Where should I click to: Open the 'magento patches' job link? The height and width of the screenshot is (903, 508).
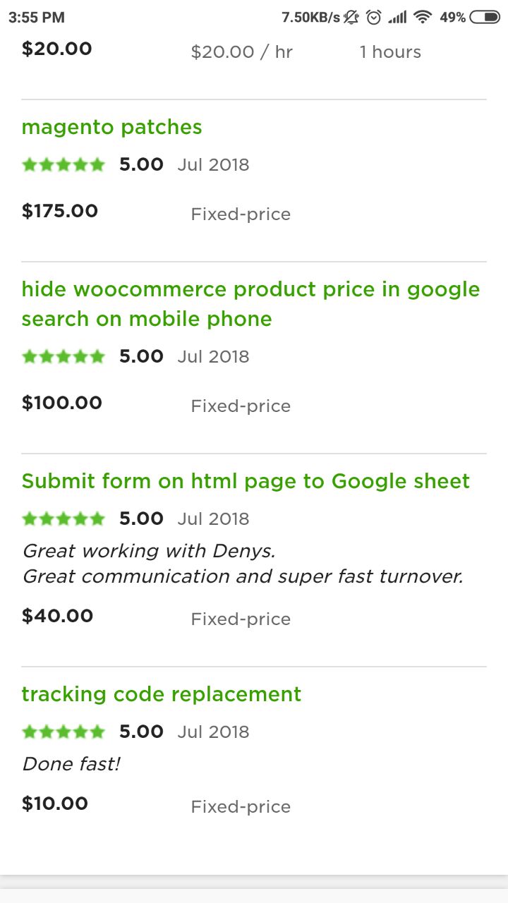111,127
